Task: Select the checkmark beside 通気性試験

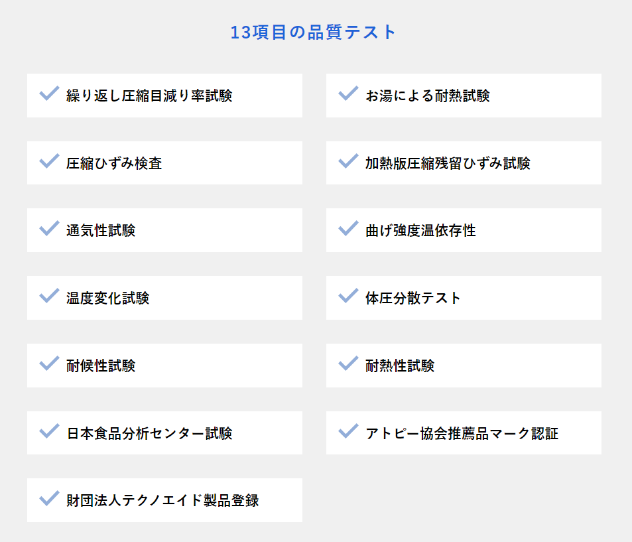Action: tap(50, 229)
